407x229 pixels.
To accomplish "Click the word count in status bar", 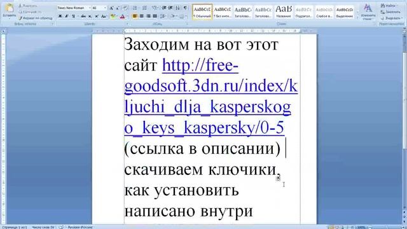I will 43,227.
